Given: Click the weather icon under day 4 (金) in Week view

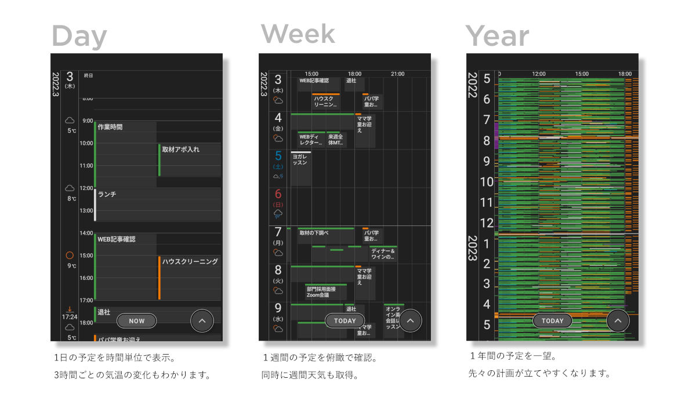Looking at the screenshot, I should click(x=278, y=138).
